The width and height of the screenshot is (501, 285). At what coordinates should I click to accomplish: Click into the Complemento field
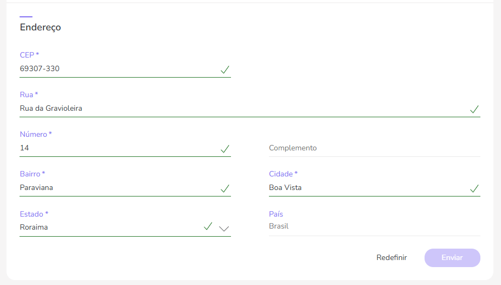374,148
